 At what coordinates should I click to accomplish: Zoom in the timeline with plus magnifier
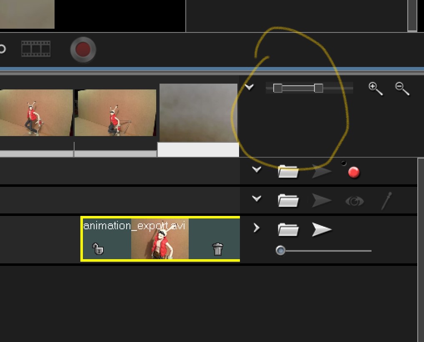(x=376, y=89)
